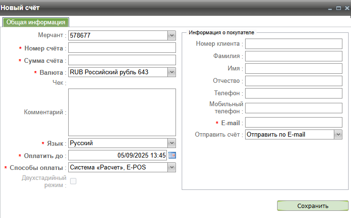Click the Номер счёта input field
351x218 pixels.
coord(122,48)
